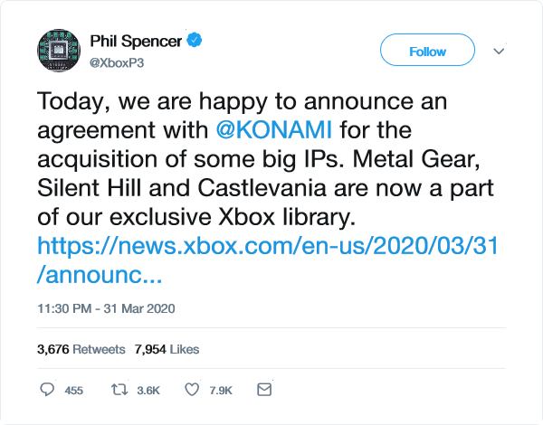The image size is (543, 425).
Task: Click the 11:30 PM tweet time
Action: point(66,308)
